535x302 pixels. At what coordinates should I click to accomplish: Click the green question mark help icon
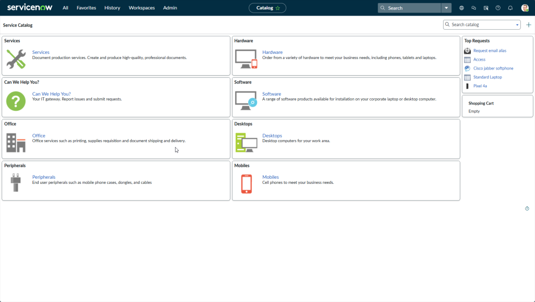click(x=16, y=101)
